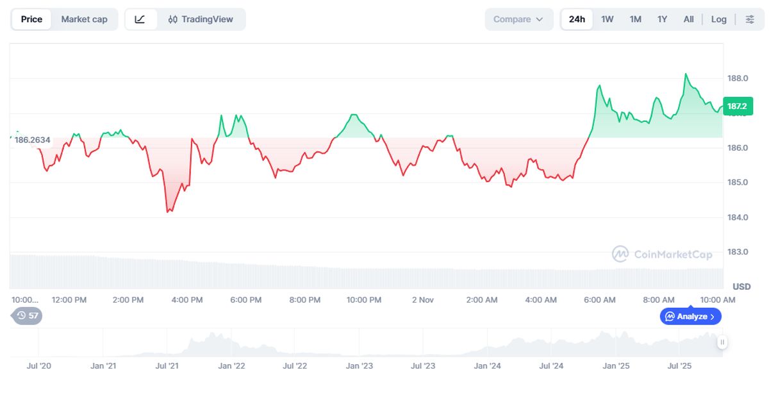
Task: Switch to the Price tab
Action: [31, 19]
